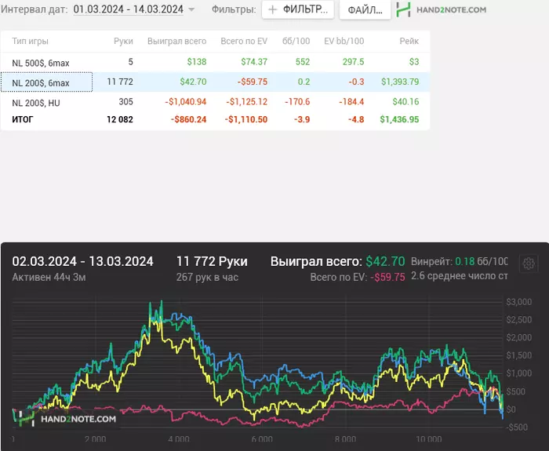This screenshot has width=549, height=451.
Task: Sort by the Всего по EV column header
Action: 244,41
